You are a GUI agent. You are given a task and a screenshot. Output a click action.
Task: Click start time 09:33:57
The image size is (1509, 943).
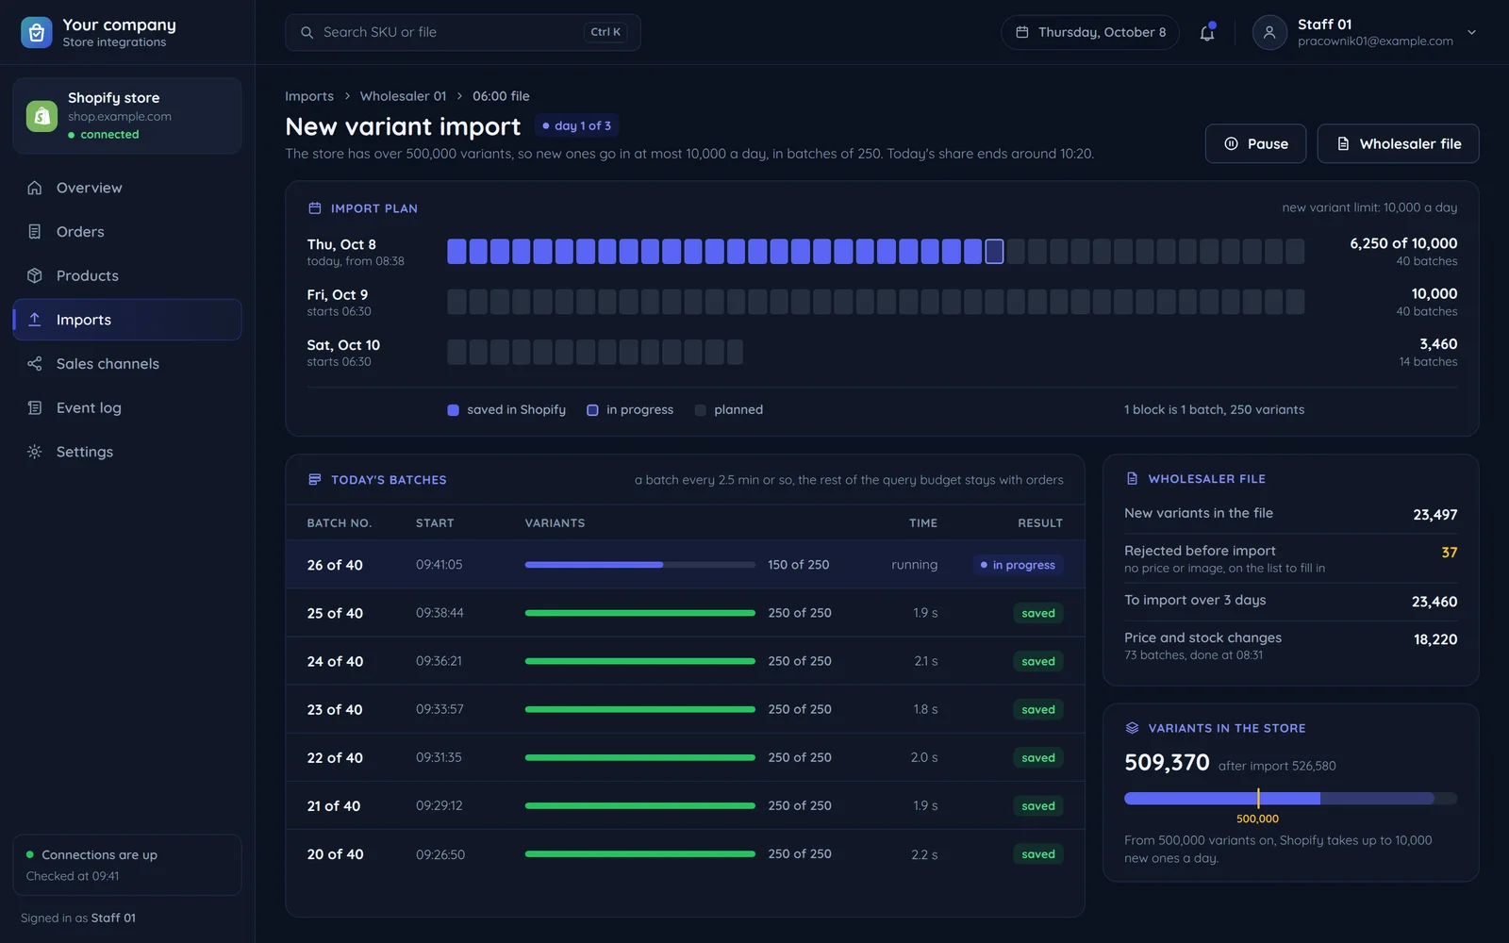point(439,709)
